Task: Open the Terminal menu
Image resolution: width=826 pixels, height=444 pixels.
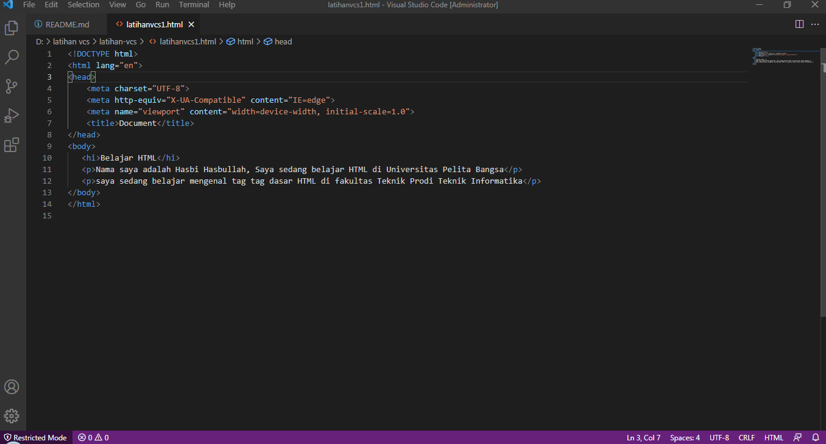Action: click(x=194, y=5)
